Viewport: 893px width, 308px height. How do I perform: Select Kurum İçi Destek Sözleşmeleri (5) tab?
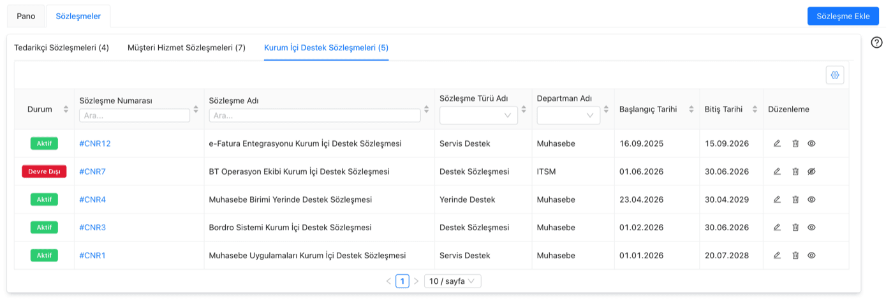click(x=327, y=48)
